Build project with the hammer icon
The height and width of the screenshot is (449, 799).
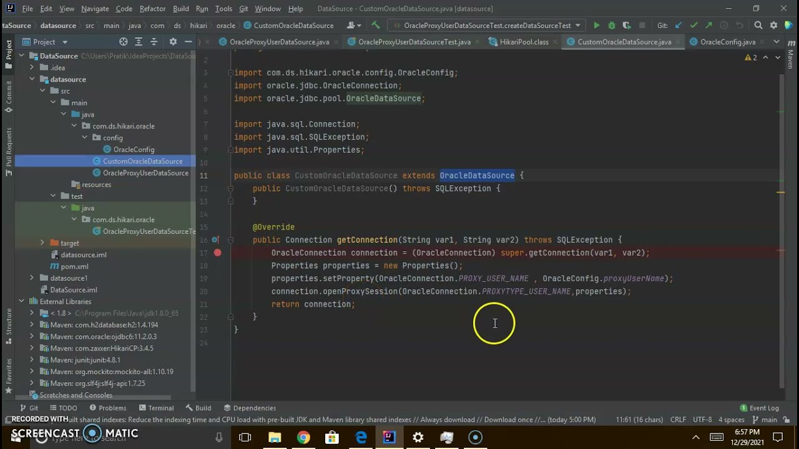click(376, 26)
